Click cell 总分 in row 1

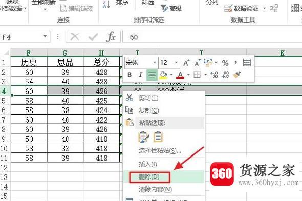point(101,62)
